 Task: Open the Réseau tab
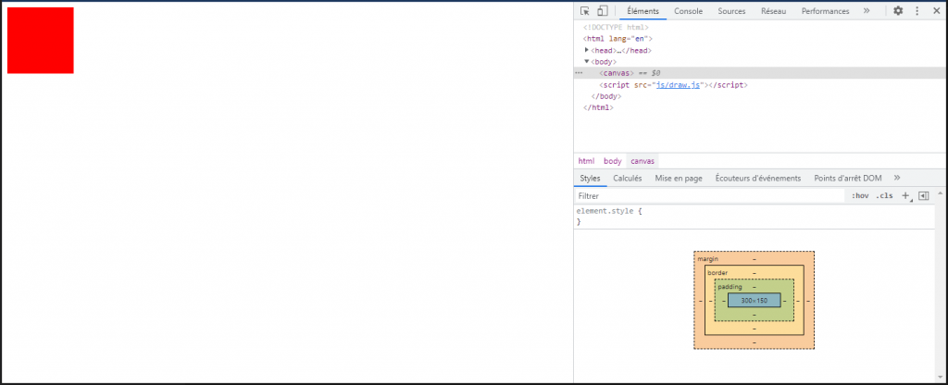click(x=774, y=11)
